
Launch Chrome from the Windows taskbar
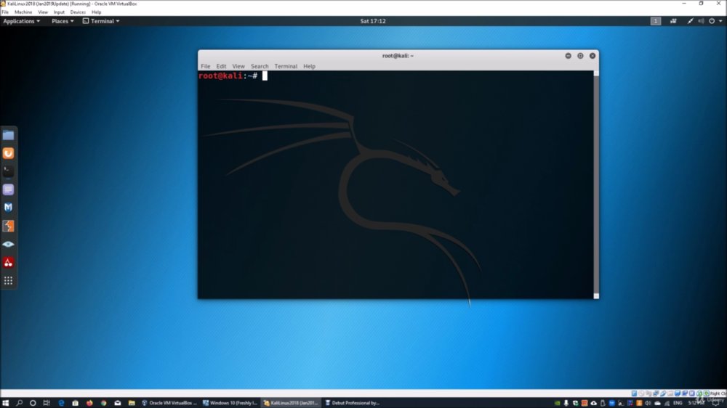click(x=103, y=403)
